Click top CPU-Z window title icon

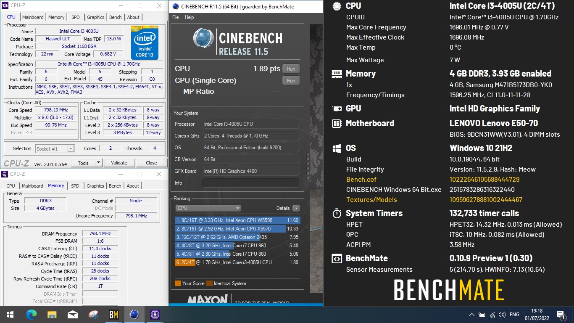5,5
